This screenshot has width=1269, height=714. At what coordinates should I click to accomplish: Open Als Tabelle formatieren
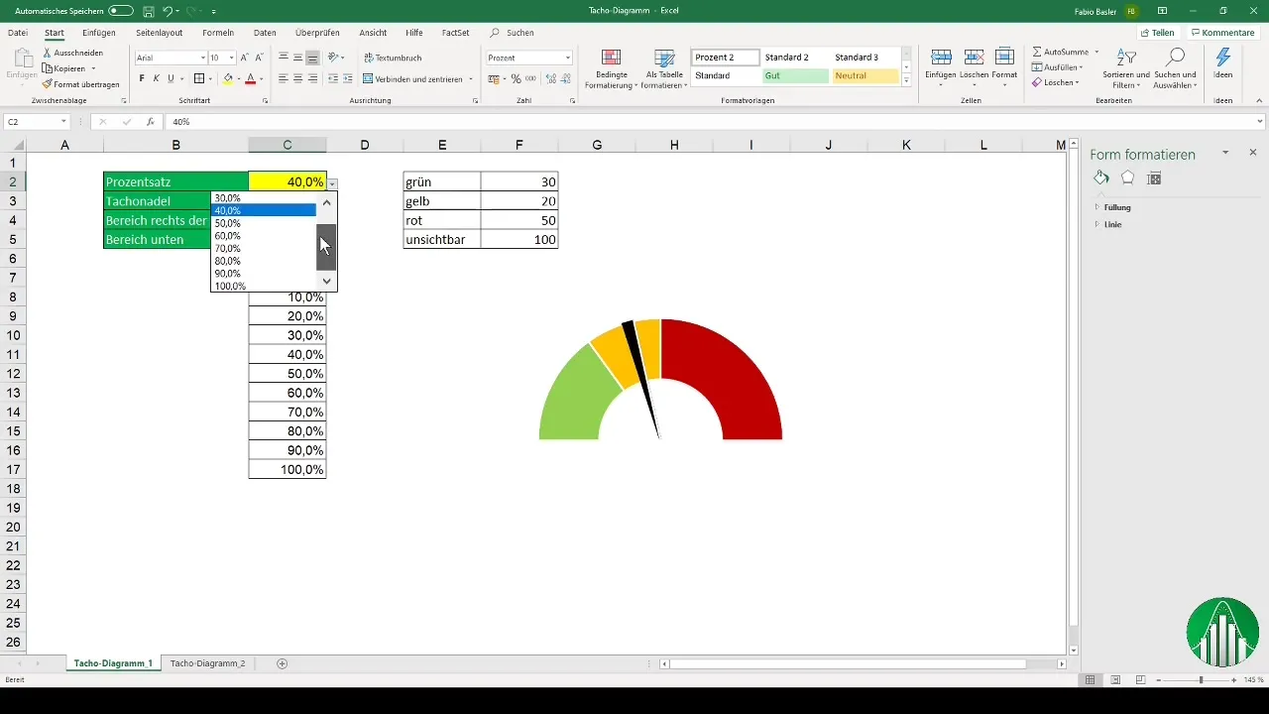[664, 68]
